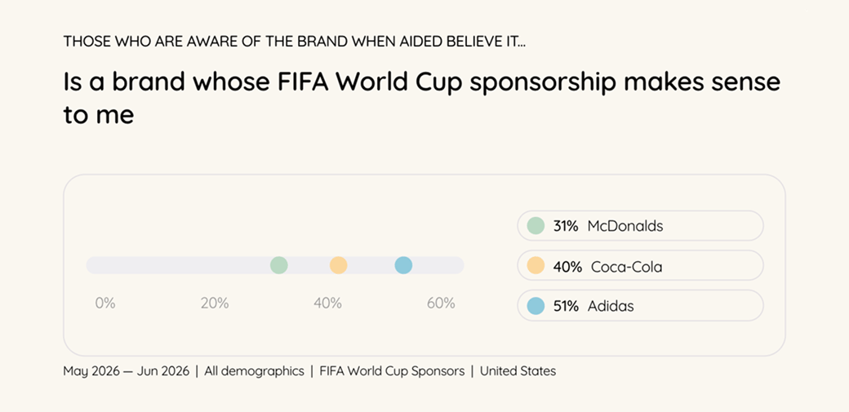
Task: Select the 51% Adidas legend pill
Action: pyautogui.click(x=640, y=306)
